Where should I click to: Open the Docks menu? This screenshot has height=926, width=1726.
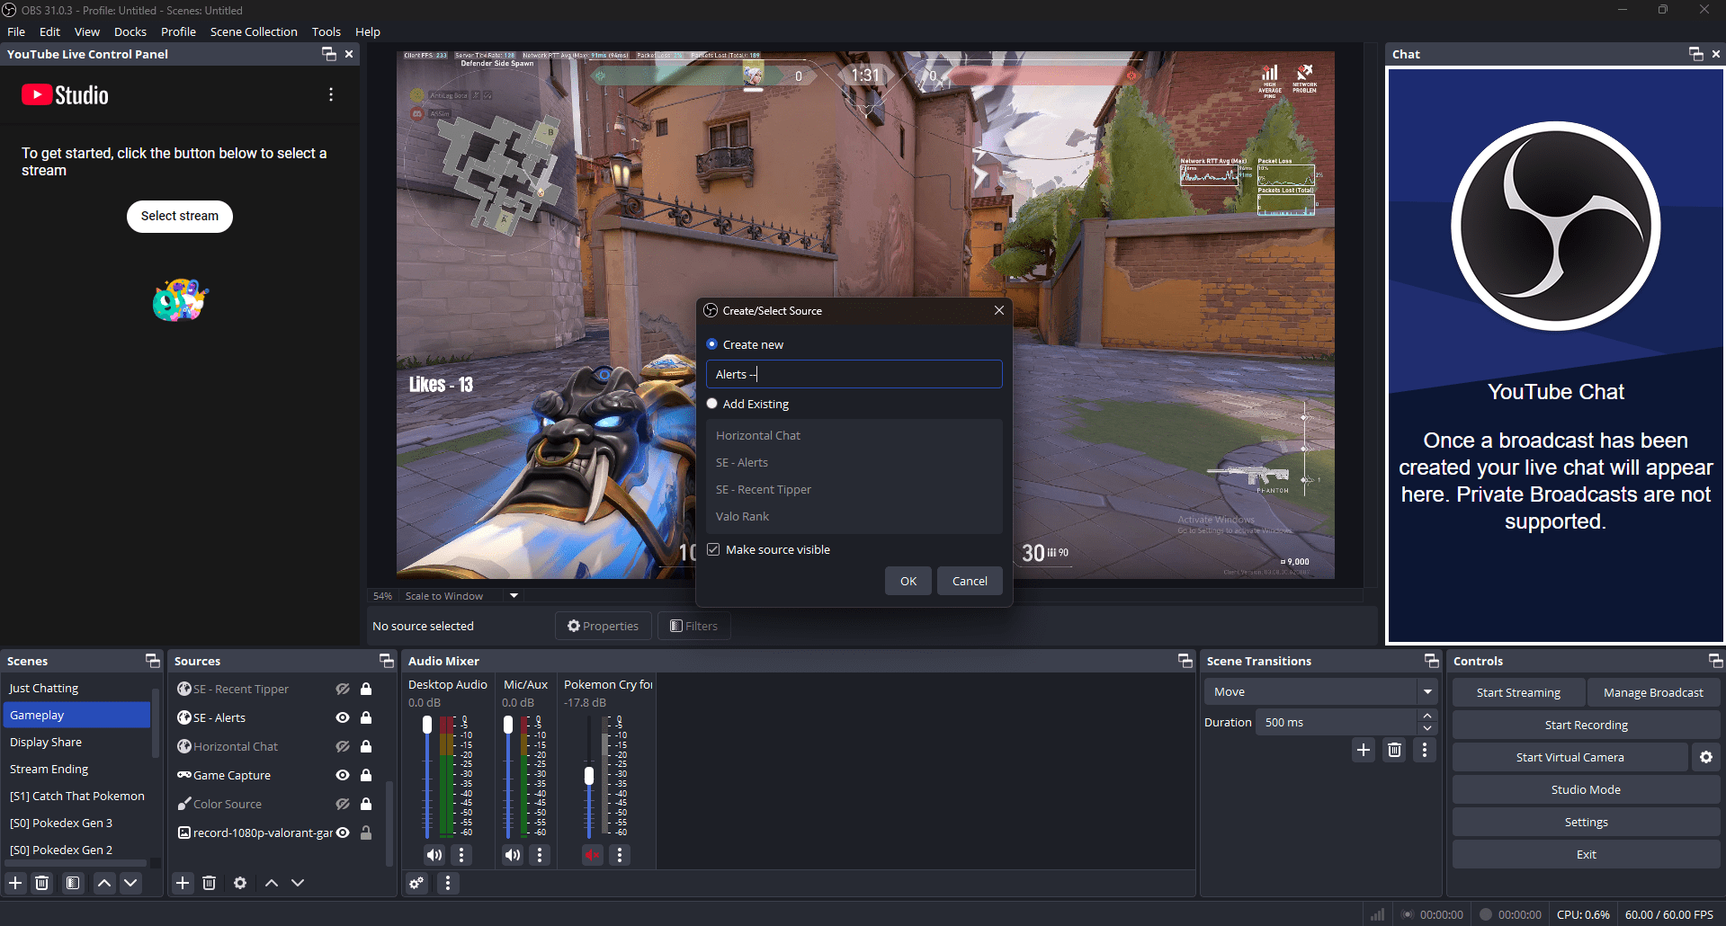click(130, 31)
